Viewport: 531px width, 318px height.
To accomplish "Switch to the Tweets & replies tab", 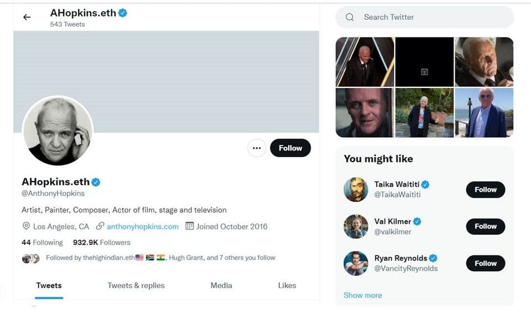I will pyautogui.click(x=136, y=285).
